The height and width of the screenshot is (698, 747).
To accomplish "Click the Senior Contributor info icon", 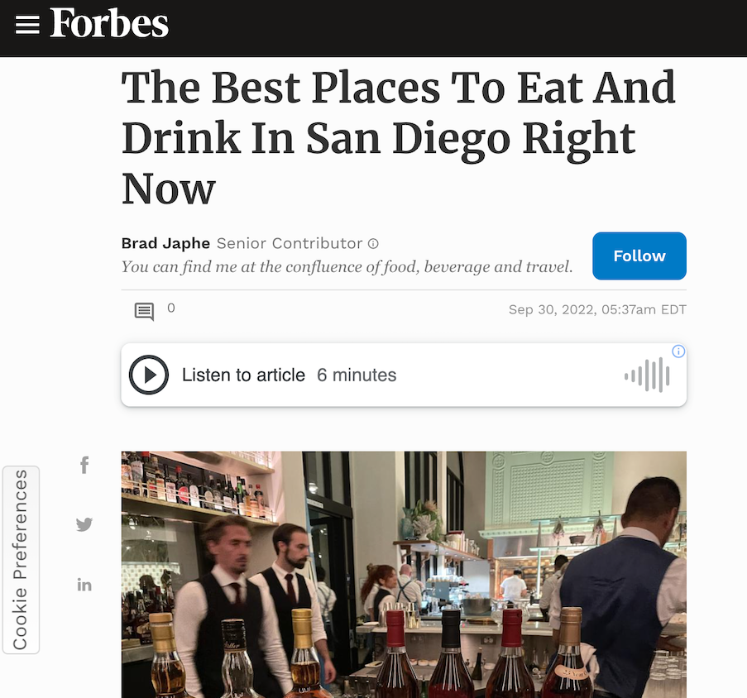I will tap(373, 244).
